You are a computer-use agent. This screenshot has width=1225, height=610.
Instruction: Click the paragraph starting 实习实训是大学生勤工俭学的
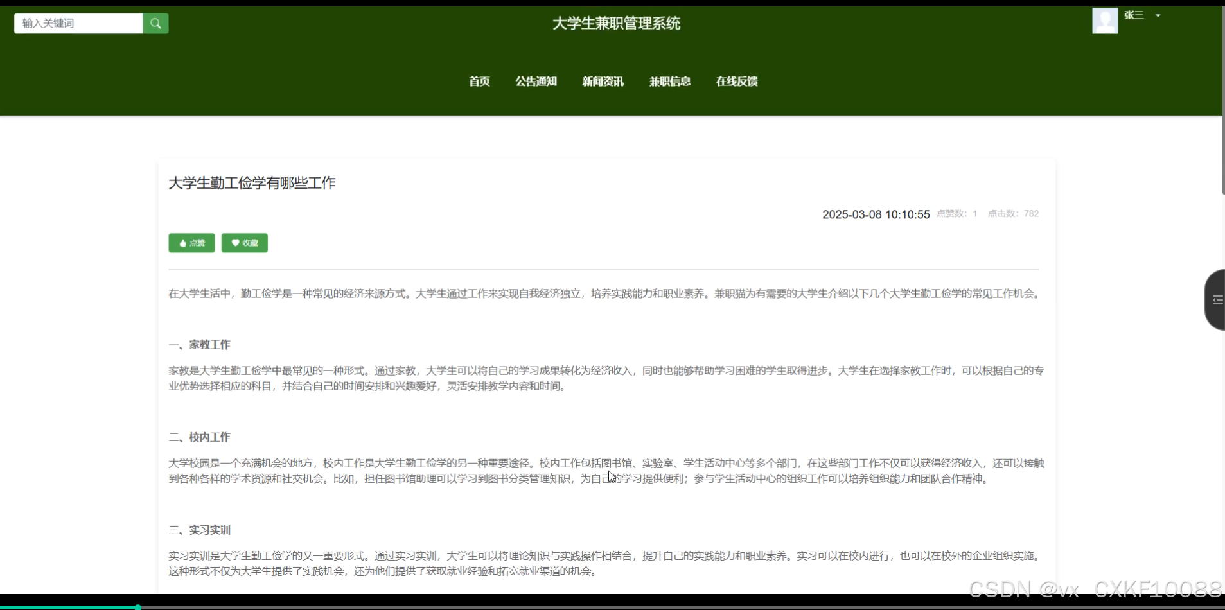tap(605, 563)
